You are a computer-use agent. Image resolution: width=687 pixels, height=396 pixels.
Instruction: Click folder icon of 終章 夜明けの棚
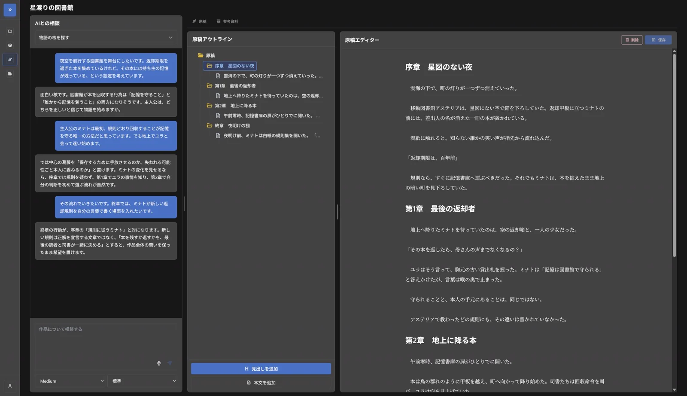(x=210, y=125)
